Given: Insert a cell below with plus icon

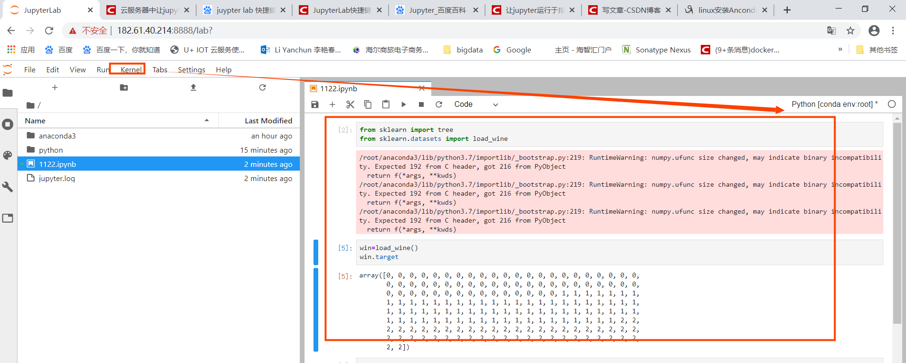Looking at the screenshot, I should pos(332,104).
